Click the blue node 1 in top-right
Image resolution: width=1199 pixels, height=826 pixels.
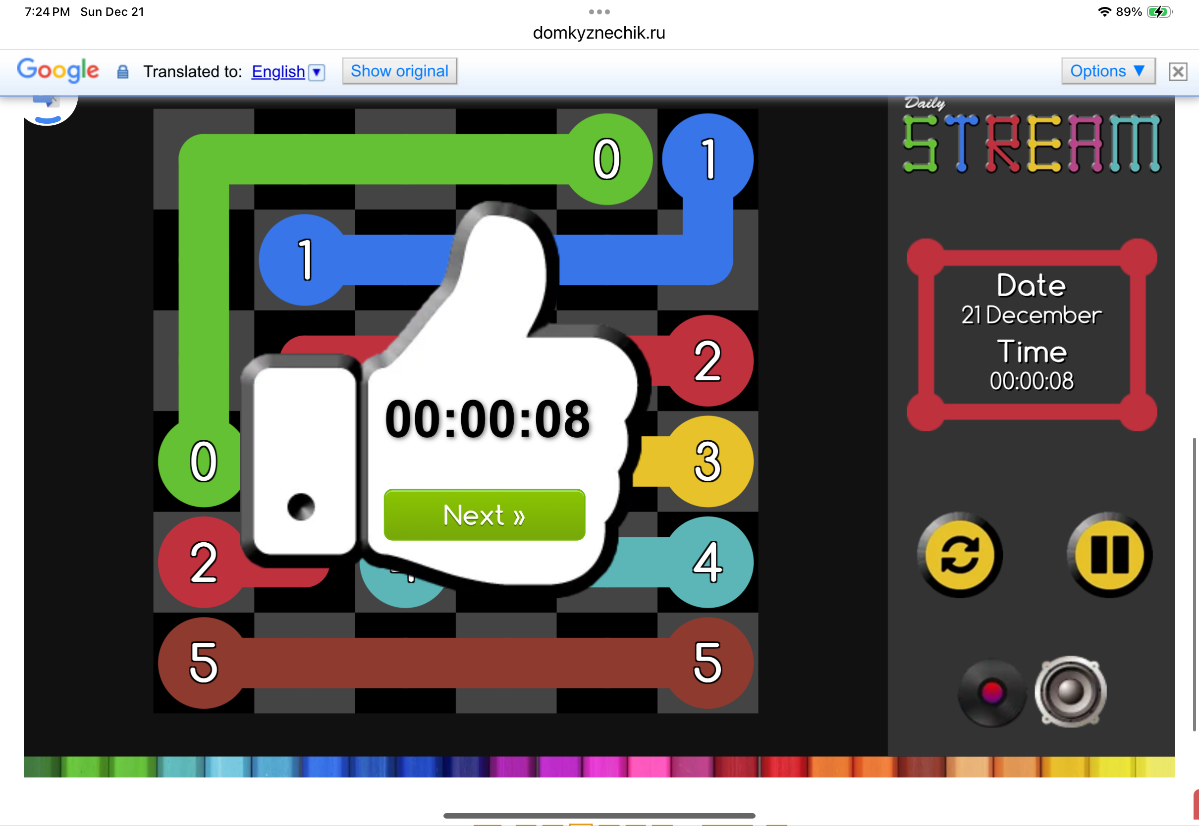coord(707,159)
